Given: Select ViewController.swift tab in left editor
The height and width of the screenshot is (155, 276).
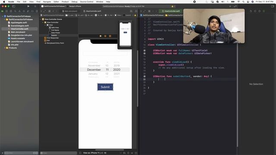Looking at the screenshot, I should (x=92, y=11).
